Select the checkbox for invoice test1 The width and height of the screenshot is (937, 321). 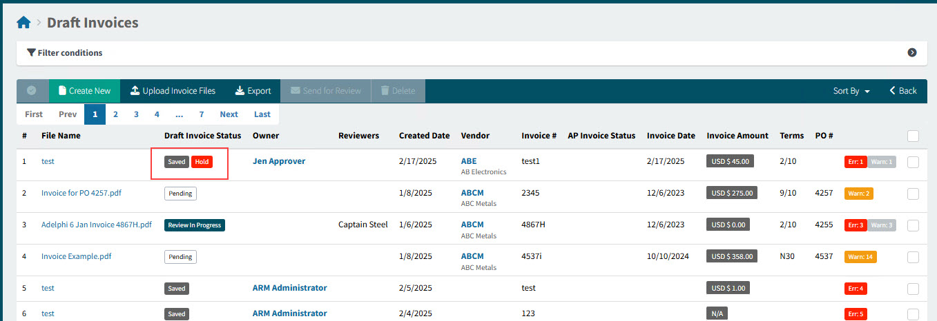[913, 162]
